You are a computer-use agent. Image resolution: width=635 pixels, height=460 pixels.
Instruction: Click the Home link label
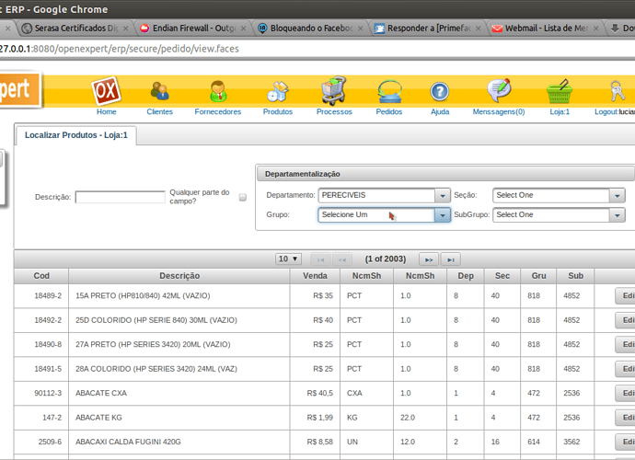coord(106,111)
